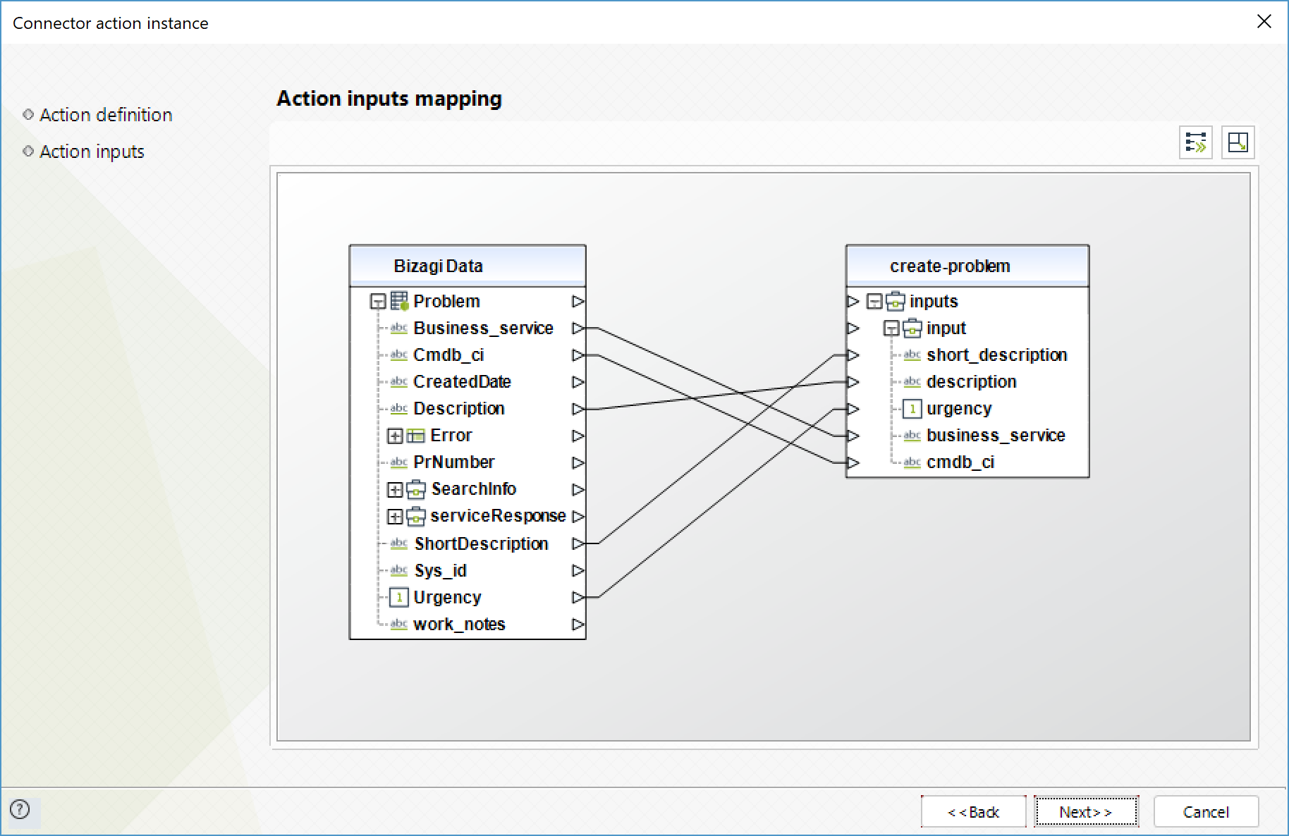Cancel the connector action wizard

point(1206,812)
